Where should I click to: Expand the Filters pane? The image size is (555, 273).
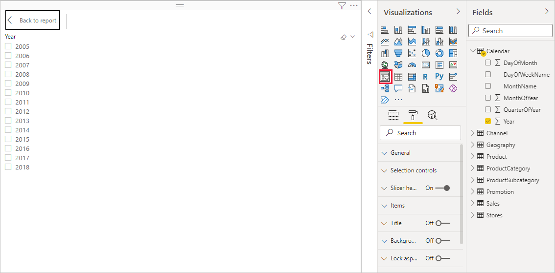pyautogui.click(x=369, y=11)
